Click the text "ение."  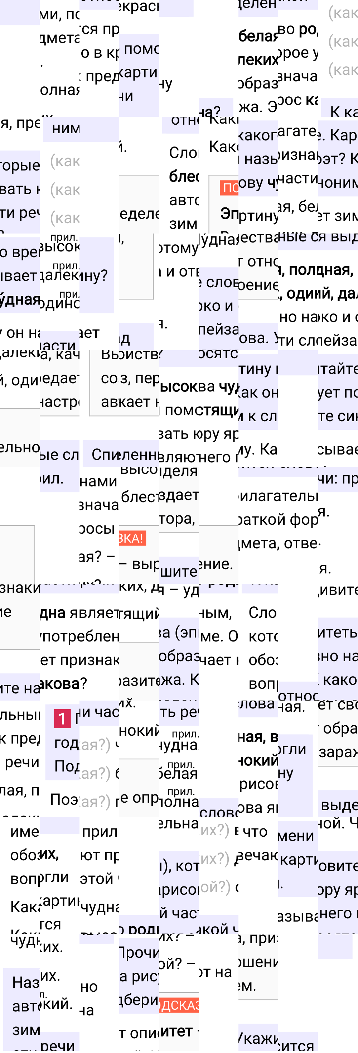(x=216, y=564)
